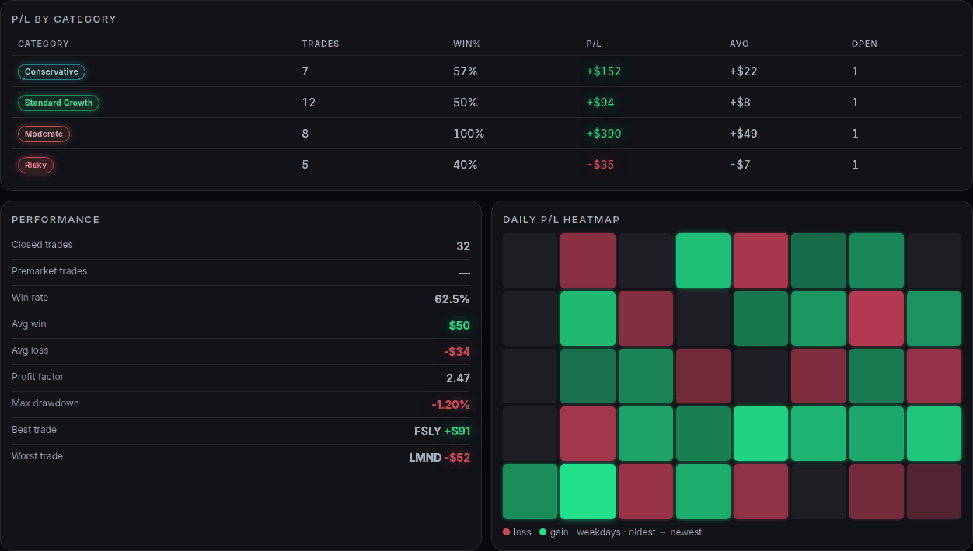This screenshot has width=973, height=551.
Task: Click the red loss legend dot
Action: [x=507, y=532]
